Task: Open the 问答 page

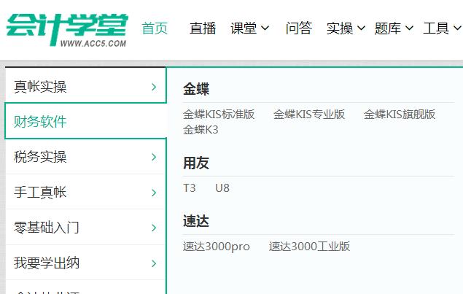Action: click(299, 28)
